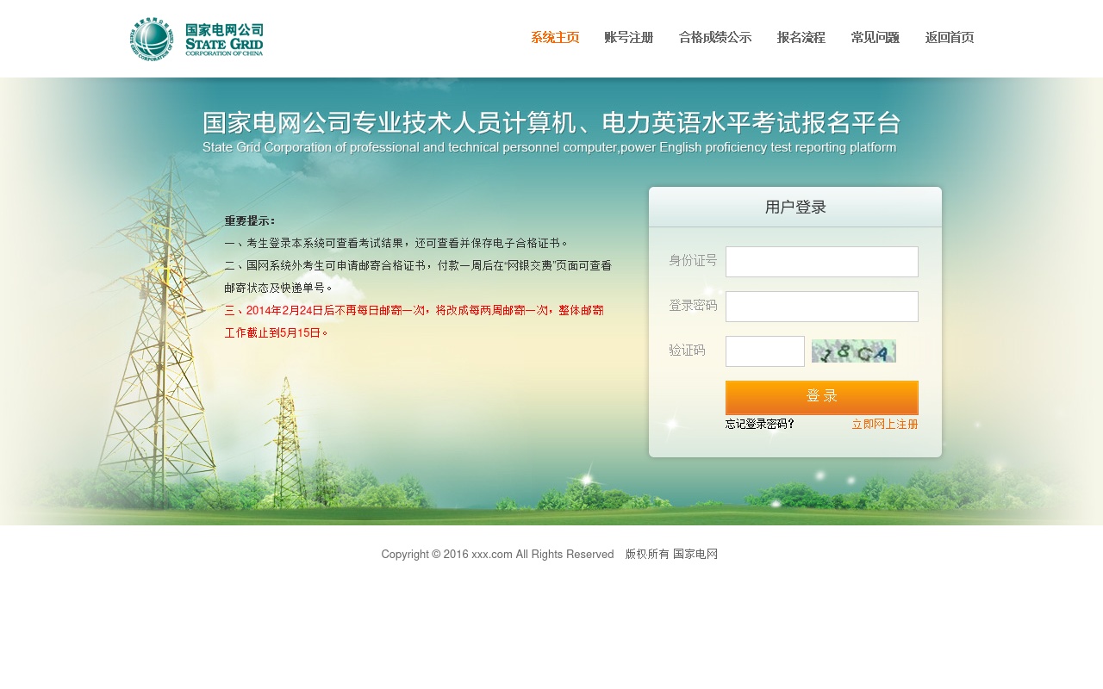Click the 用户登录 panel heading
1103x689 pixels.
[x=795, y=208]
